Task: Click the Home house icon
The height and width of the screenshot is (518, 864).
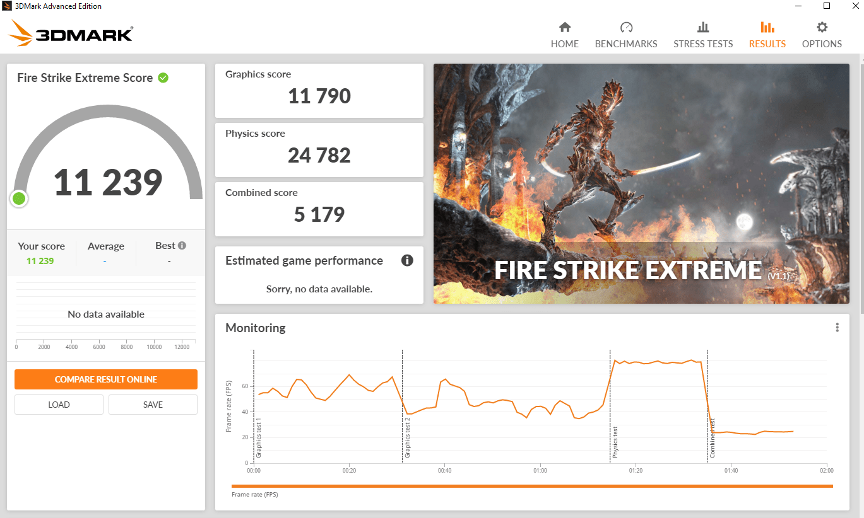Action: click(x=565, y=27)
